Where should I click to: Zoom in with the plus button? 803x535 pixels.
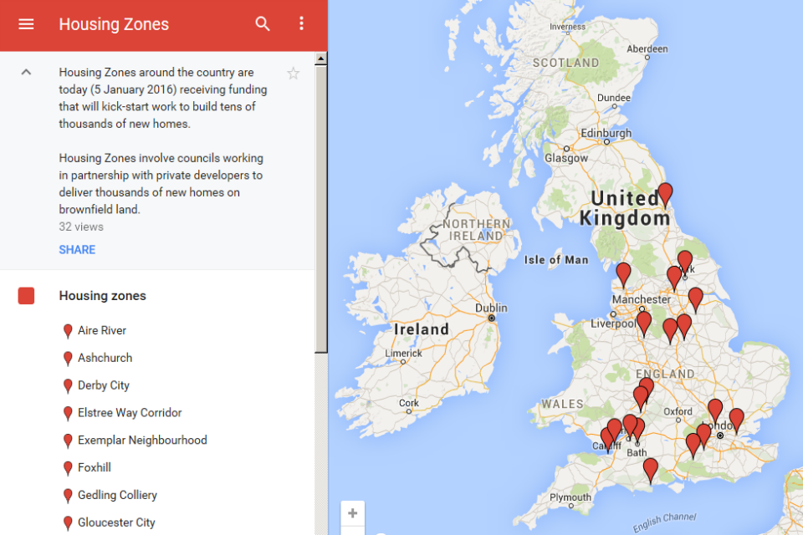click(353, 513)
